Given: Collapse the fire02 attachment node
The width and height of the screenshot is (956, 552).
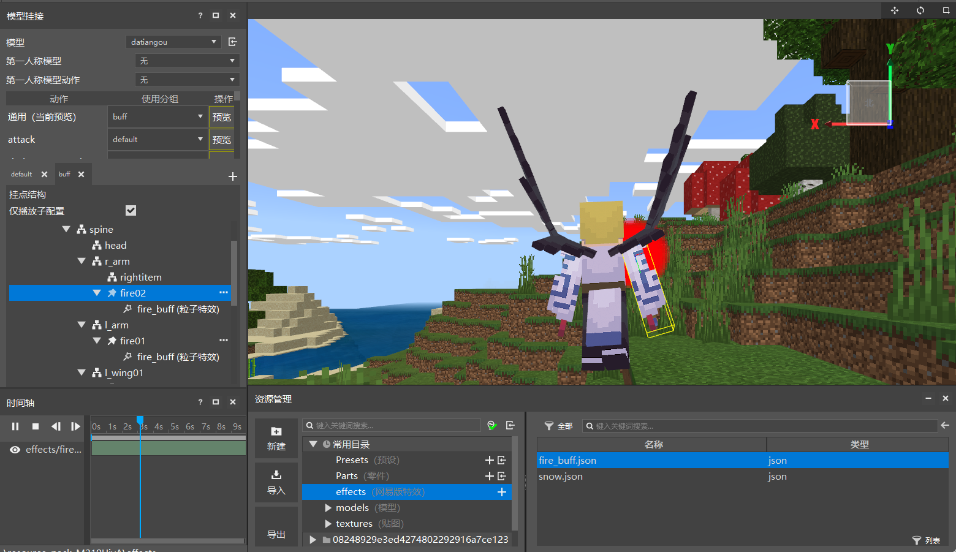Looking at the screenshot, I should point(97,293).
